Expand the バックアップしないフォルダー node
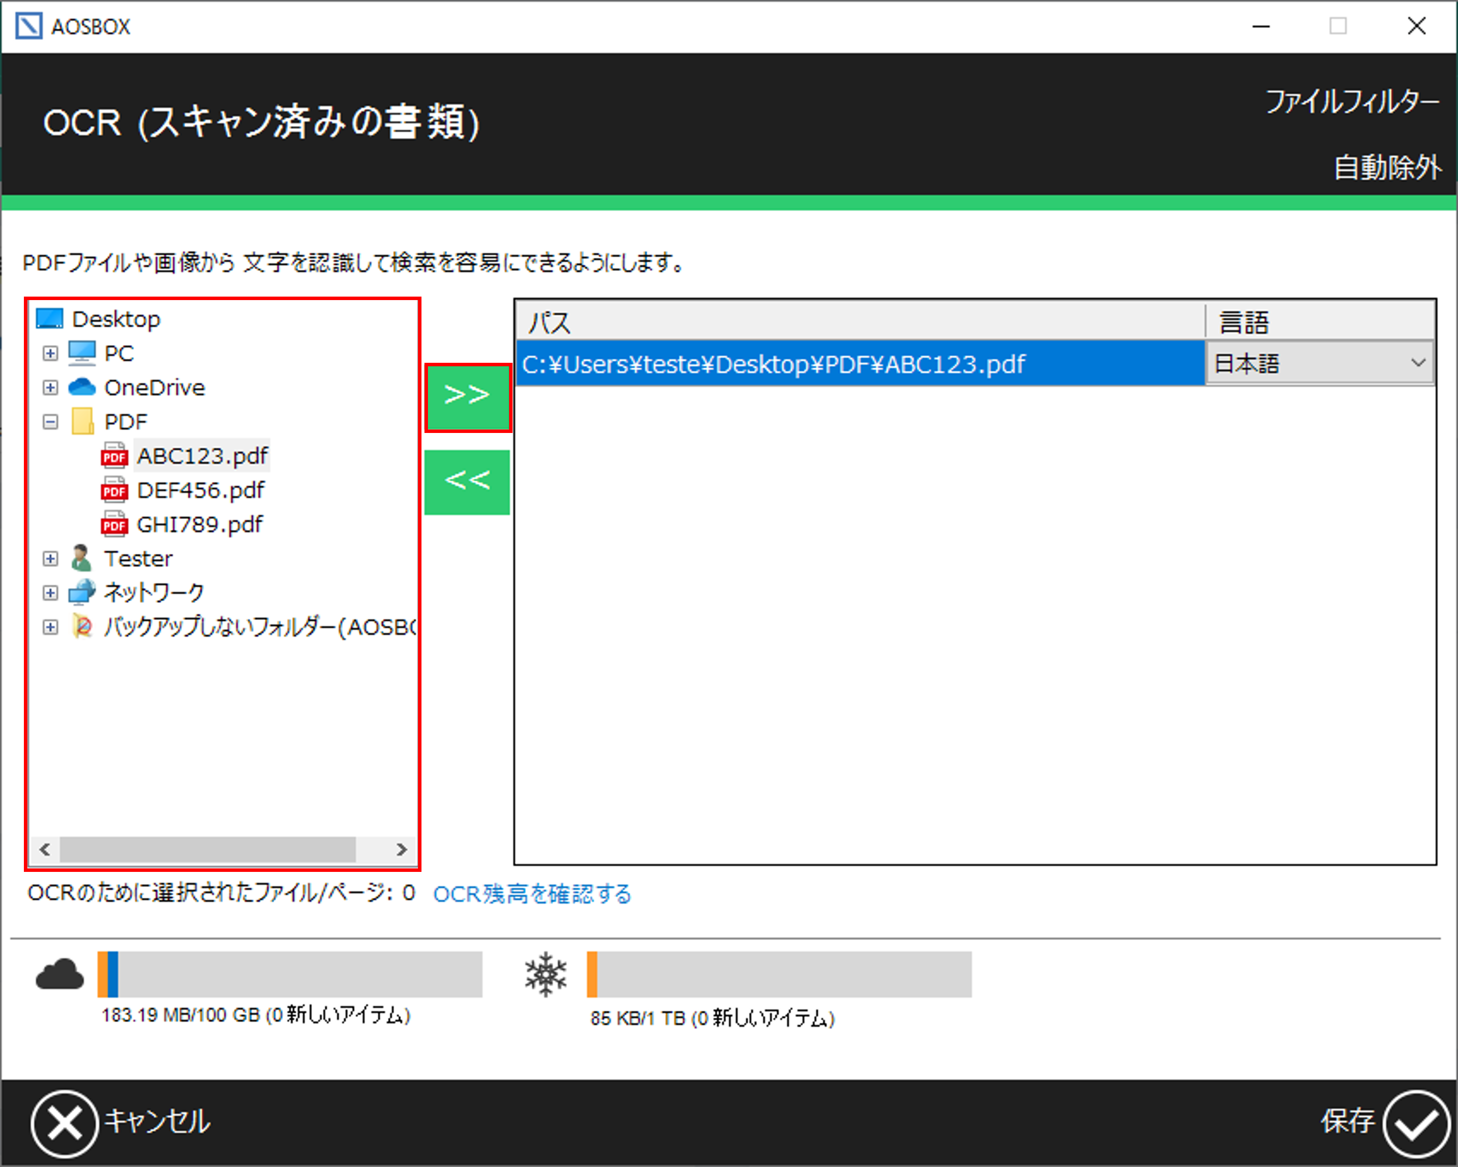 (x=50, y=627)
